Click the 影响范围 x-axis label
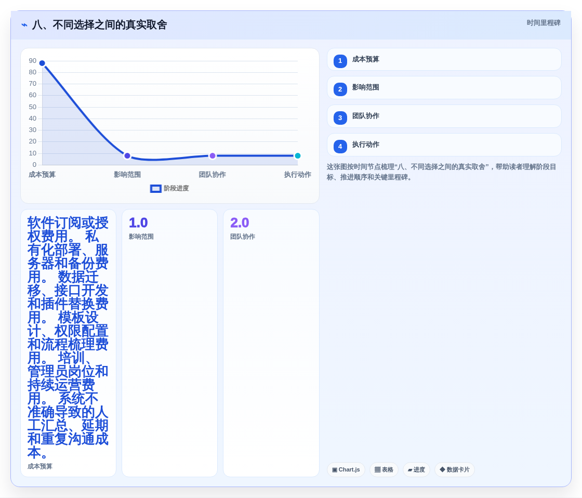 127,175
